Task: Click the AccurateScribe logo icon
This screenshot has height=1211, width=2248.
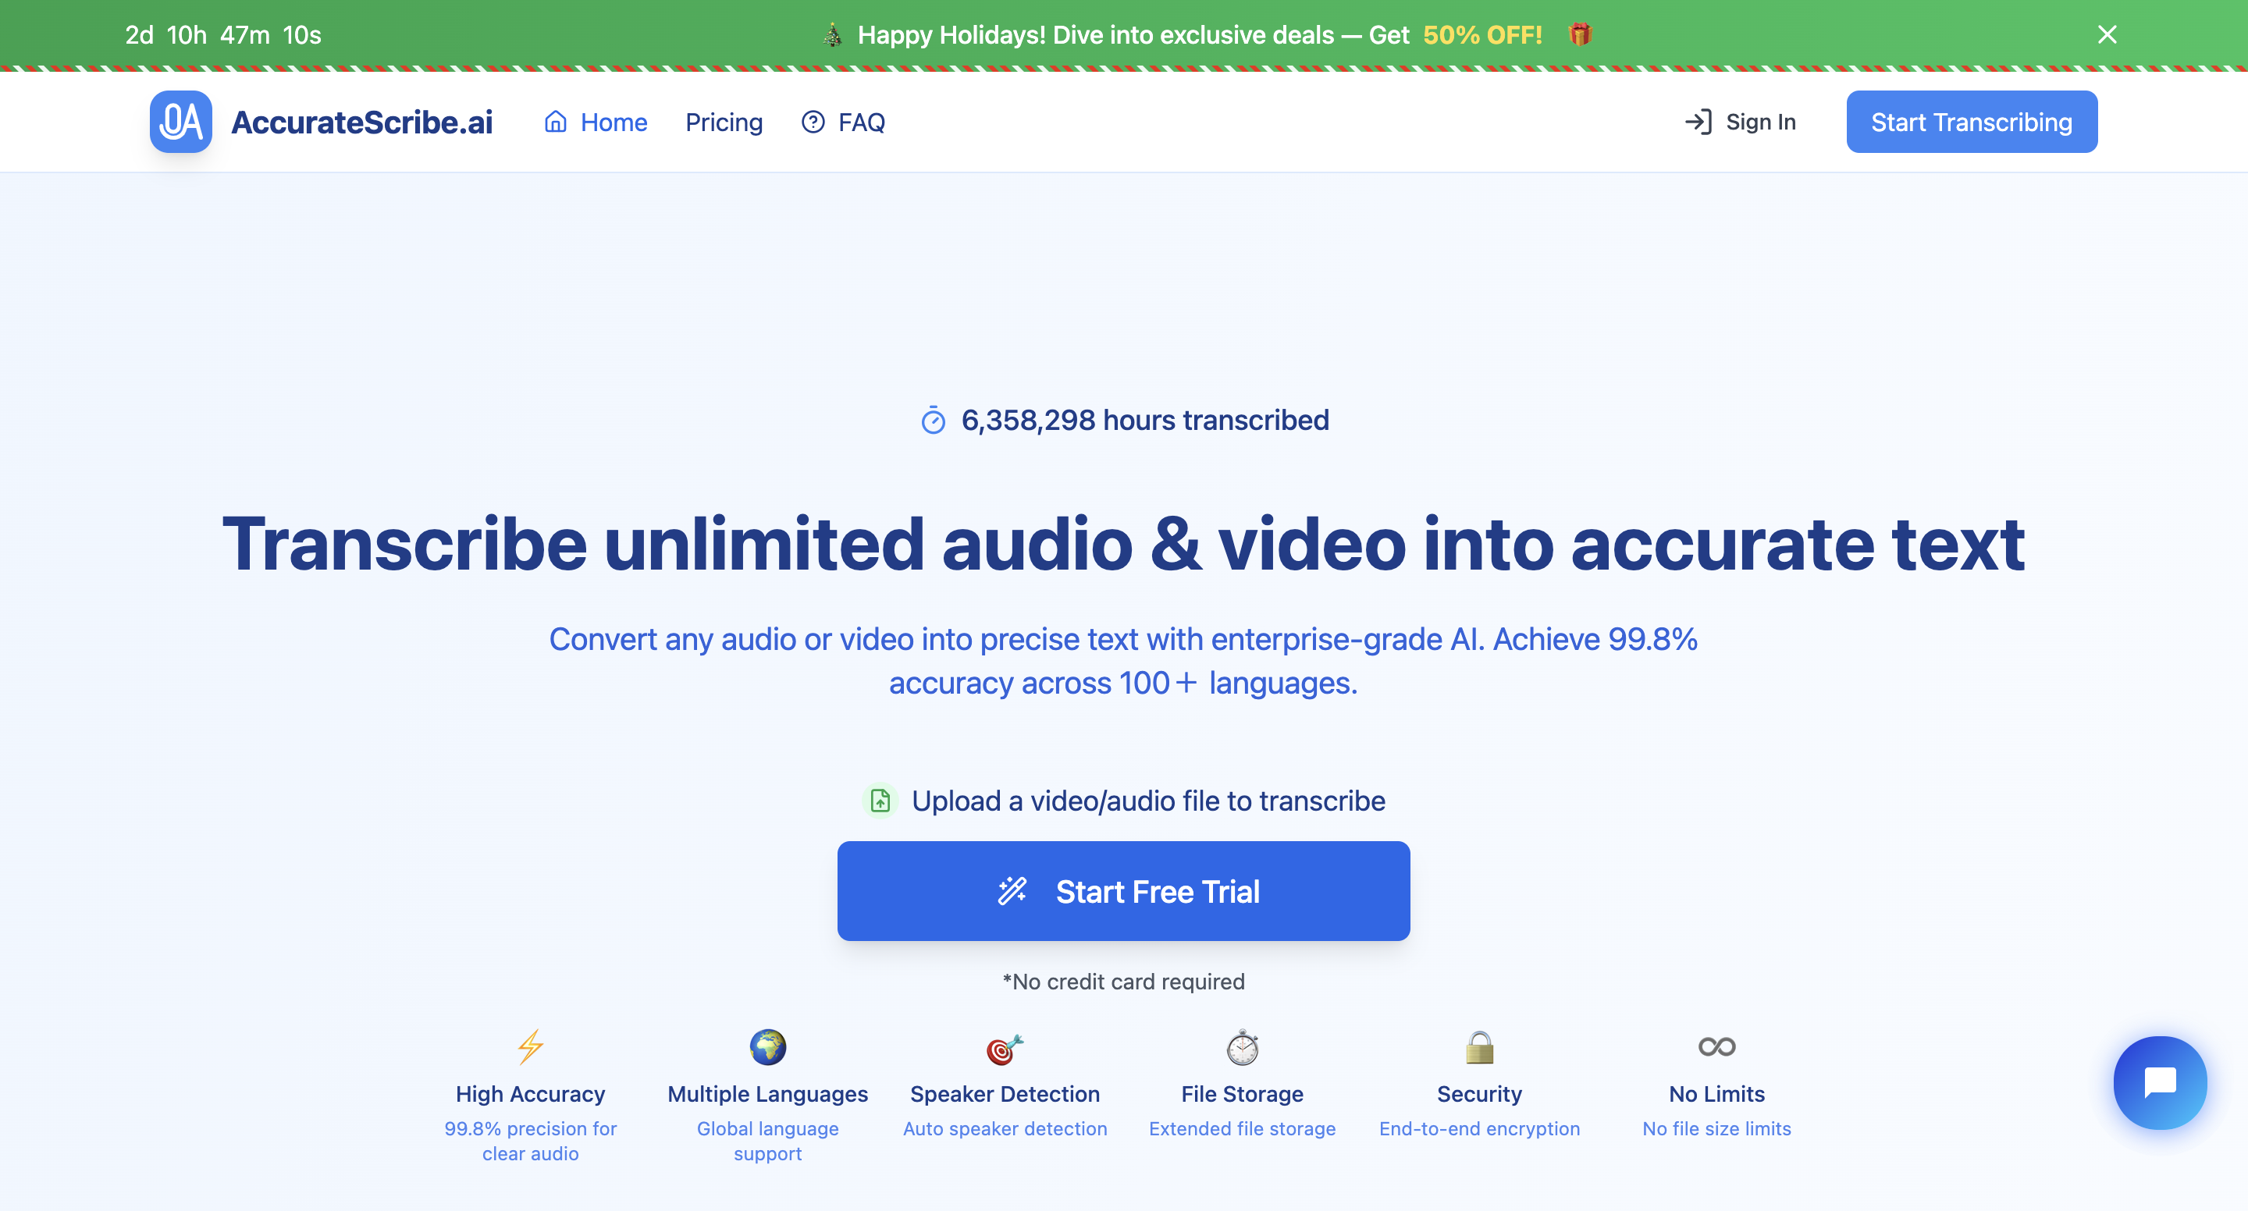Action: (180, 123)
